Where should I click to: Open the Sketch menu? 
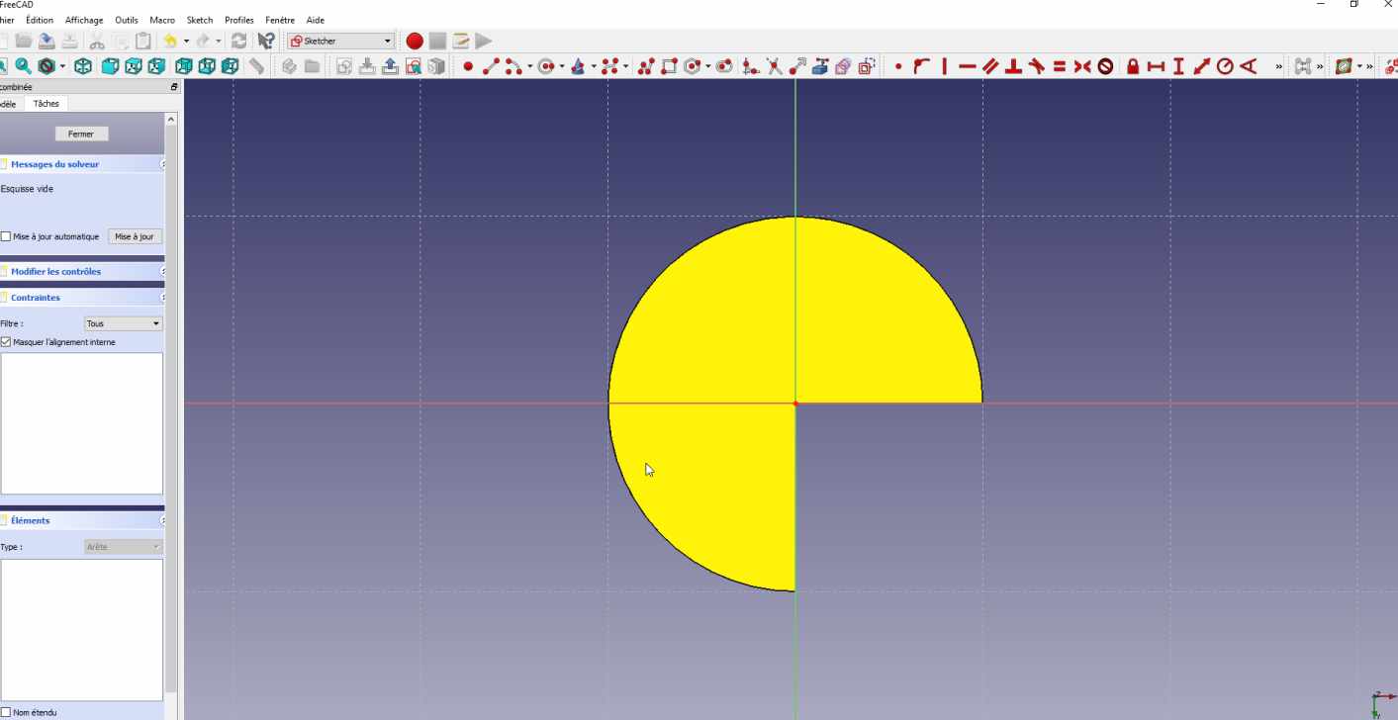200,20
